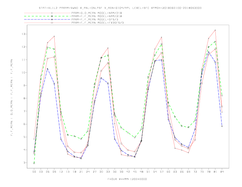242x187 pixels.
Task: Click x-axis forecast hour label 72
Action: coord(195,172)
